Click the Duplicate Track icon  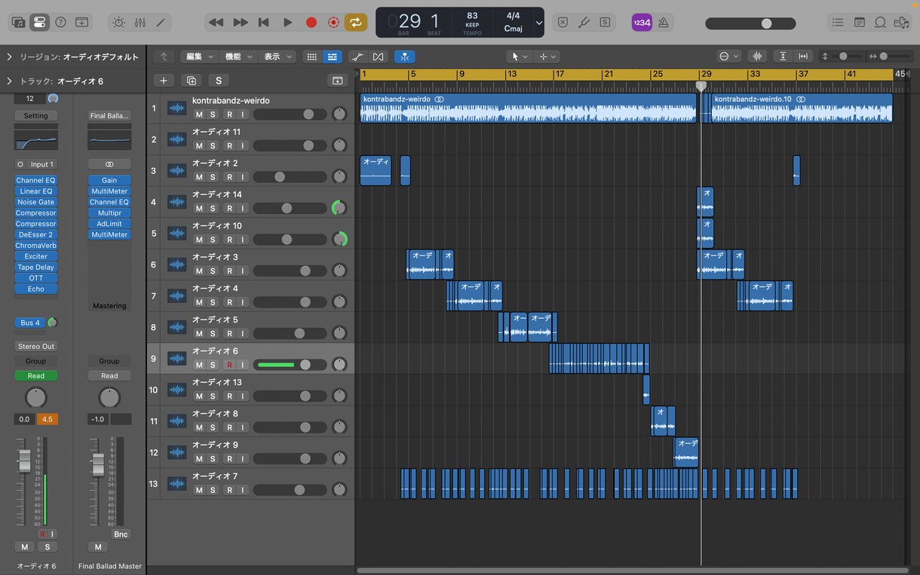(192, 81)
